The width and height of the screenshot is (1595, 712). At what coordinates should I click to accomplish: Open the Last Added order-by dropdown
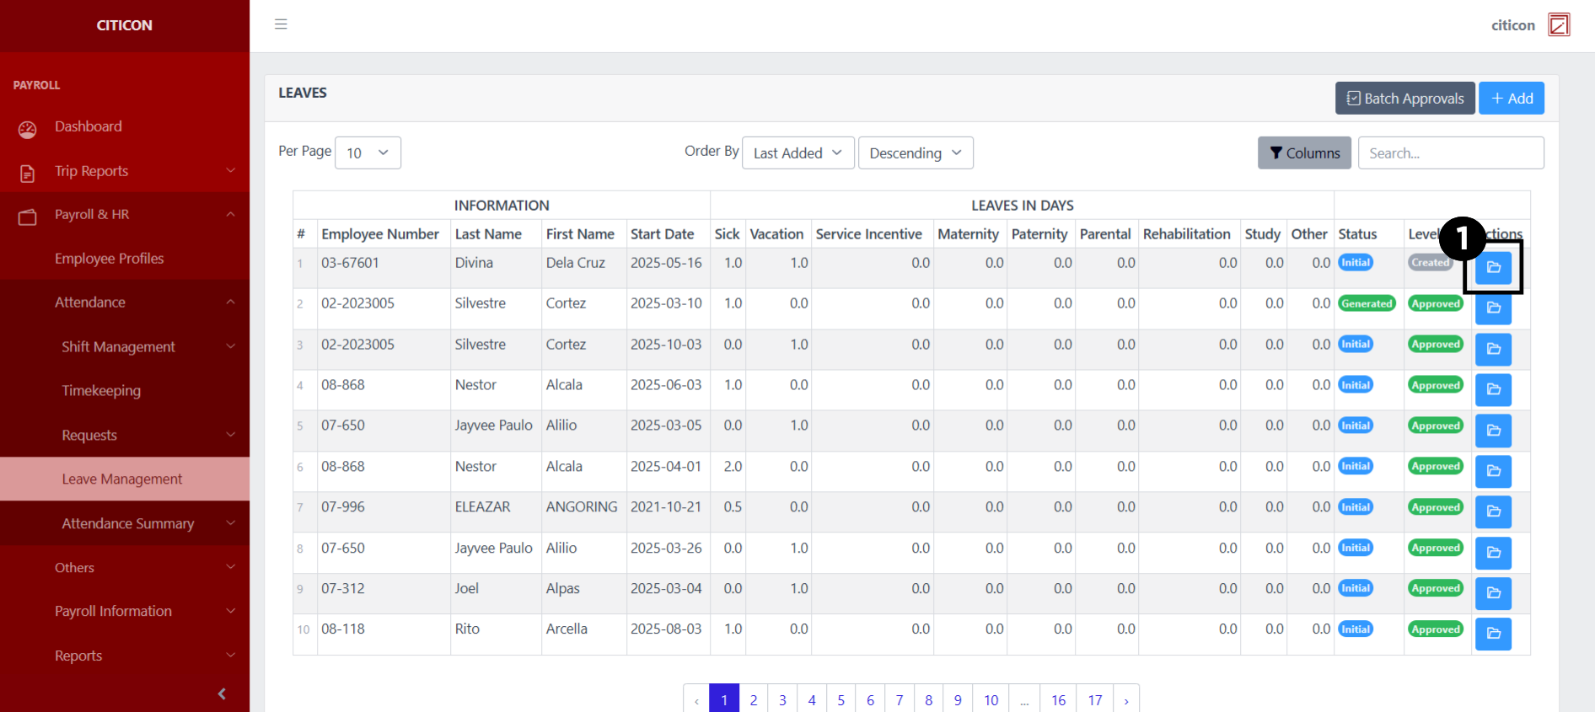797,153
